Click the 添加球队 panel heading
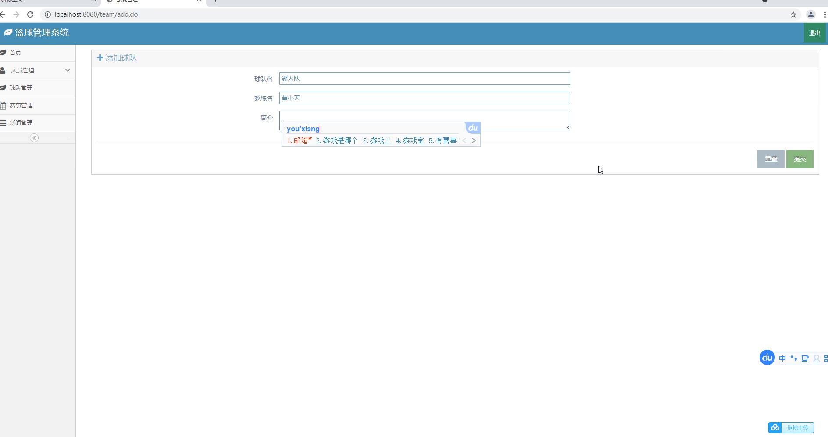 click(121, 58)
